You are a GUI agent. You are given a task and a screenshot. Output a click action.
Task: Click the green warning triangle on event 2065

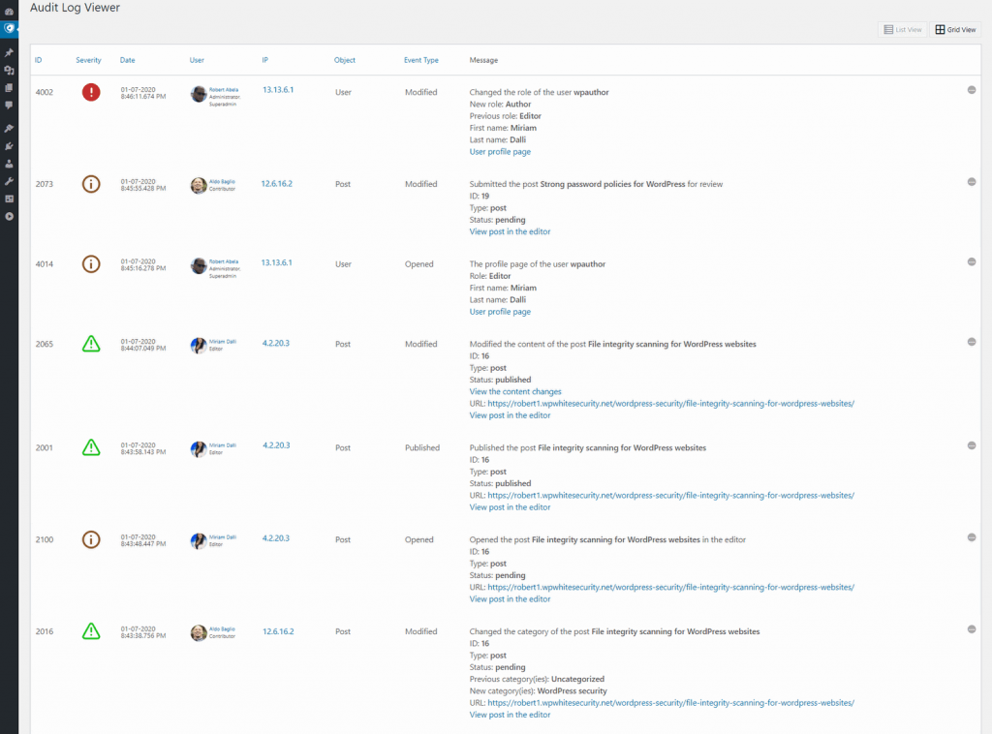[90, 344]
